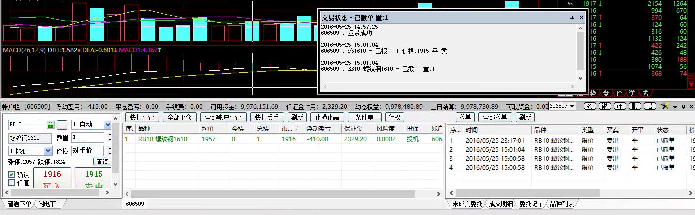Click the green lock icon beside RB10
The image size is (695, 215).
[50, 125]
